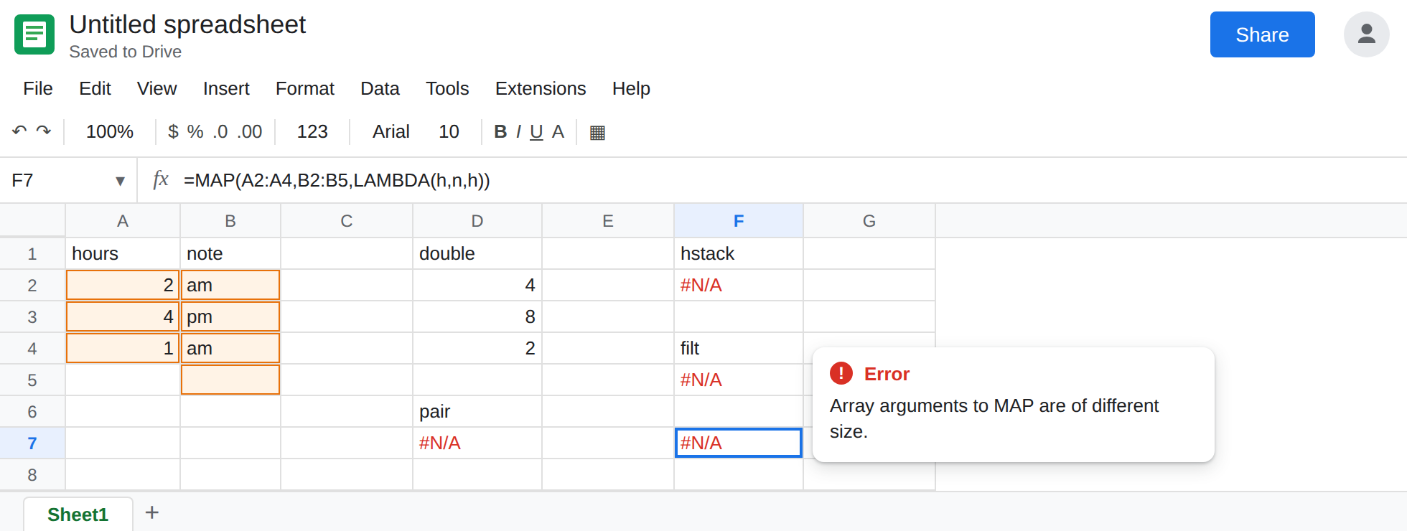This screenshot has height=531, width=1407.
Task: Select column F header
Action: tap(739, 221)
